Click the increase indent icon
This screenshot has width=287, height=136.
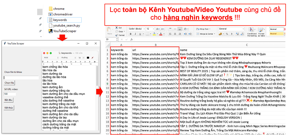tap(190, 34)
